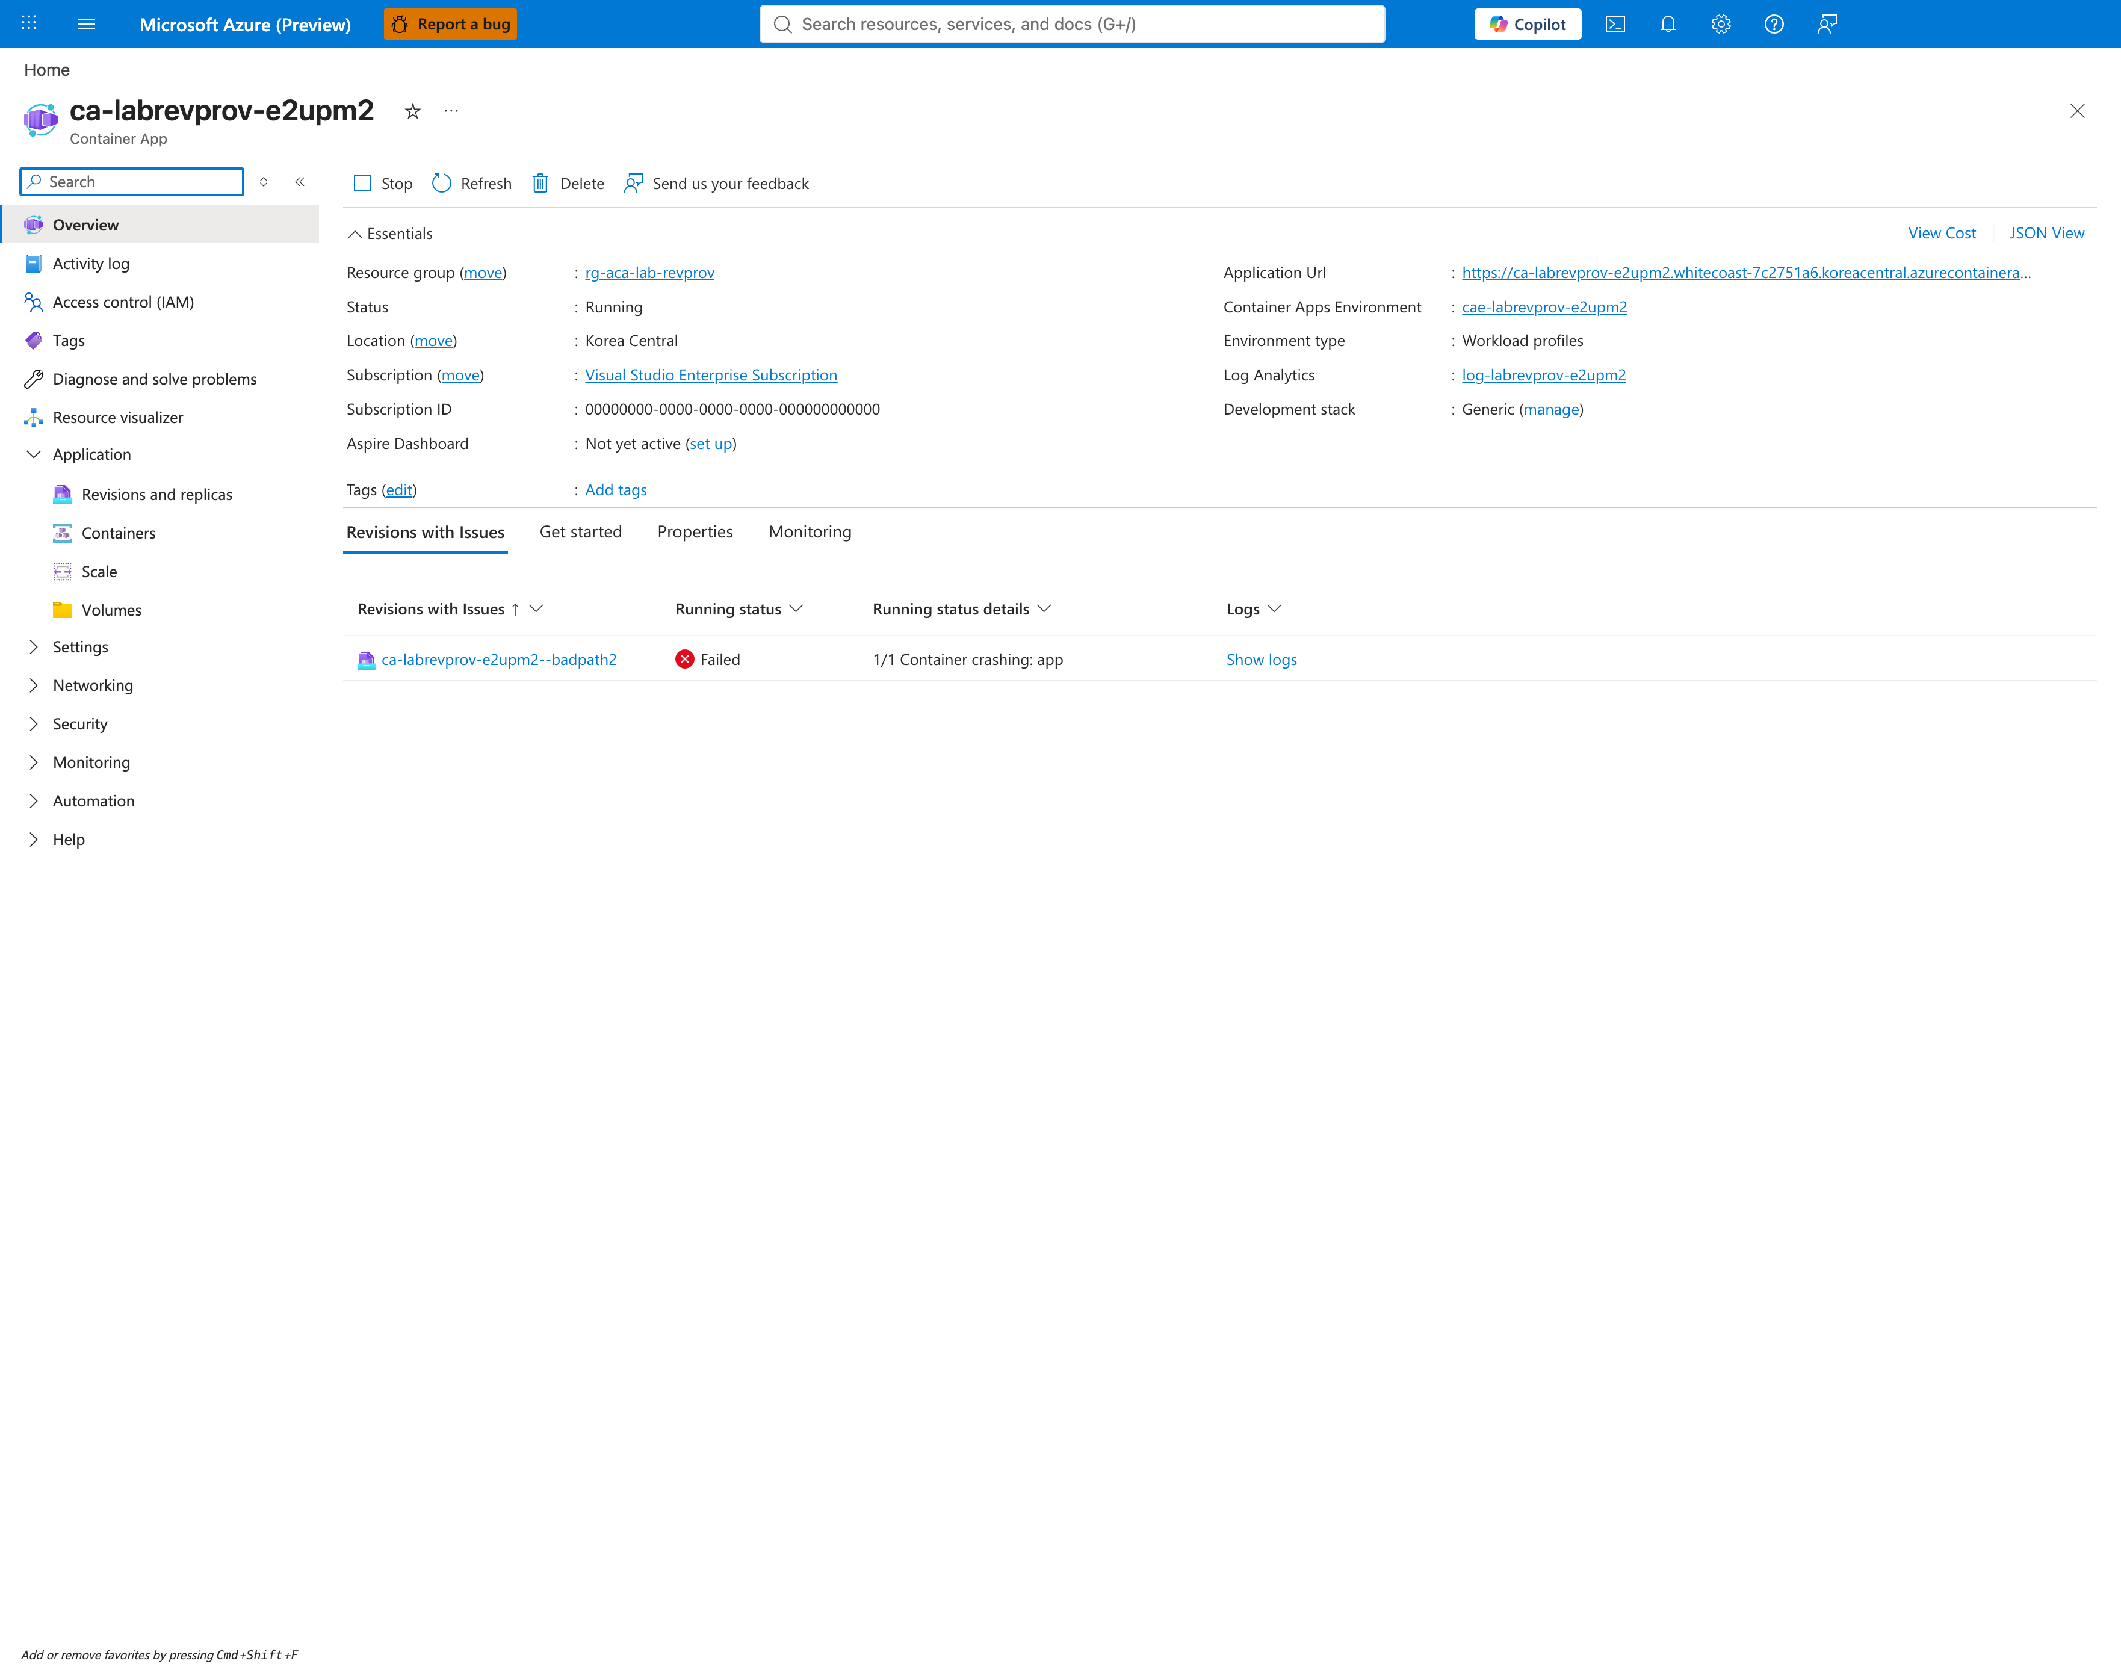Open the Application Url link
2121x1667 pixels.
point(1746,272)
